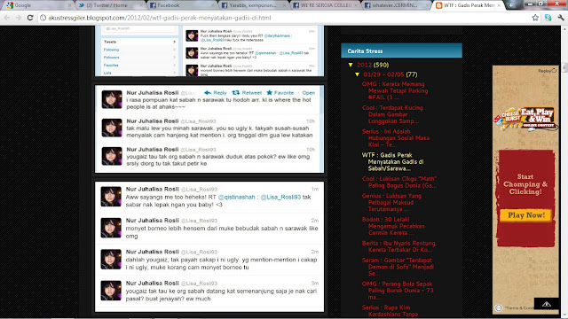The image size is (568, 319).
Task: Close the WTF : Gadis Perak tab
Action: tap(499, 5)
